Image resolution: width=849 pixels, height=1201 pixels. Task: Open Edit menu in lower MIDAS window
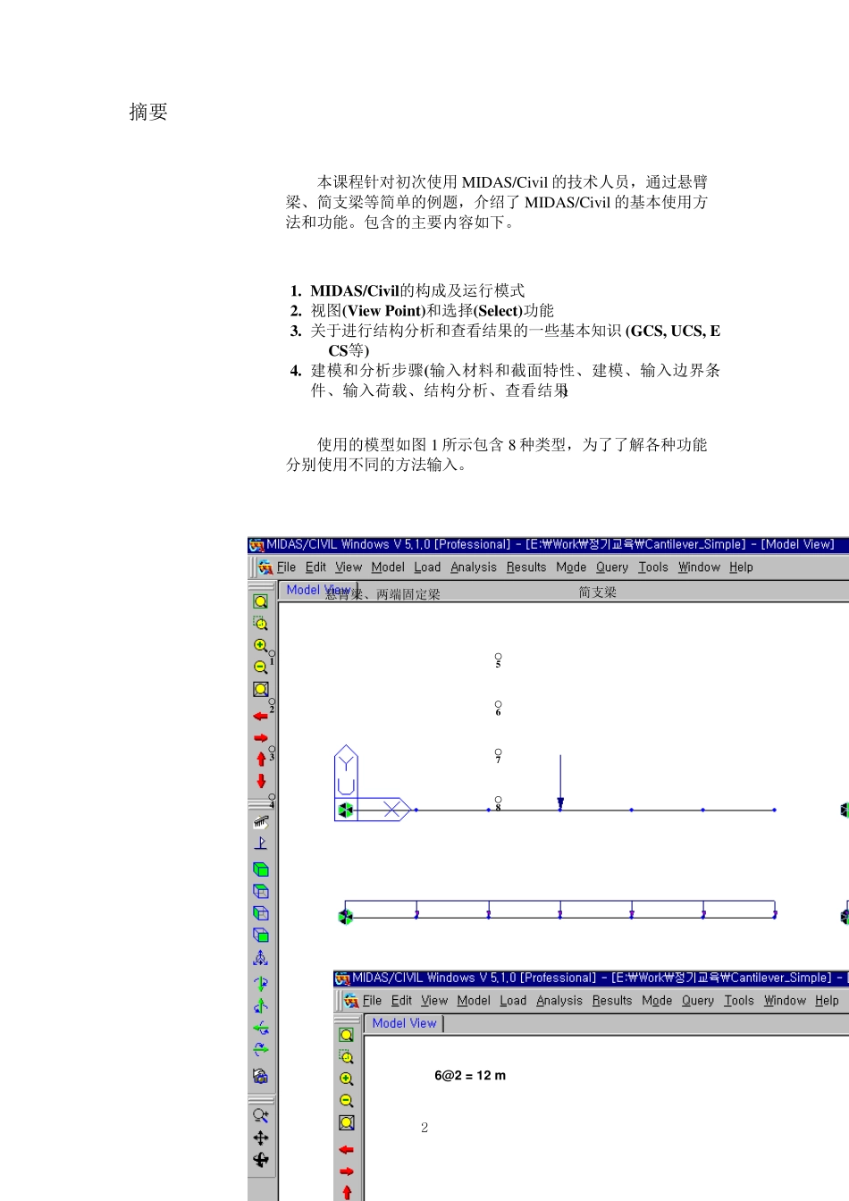click(x=401, y=1001)
